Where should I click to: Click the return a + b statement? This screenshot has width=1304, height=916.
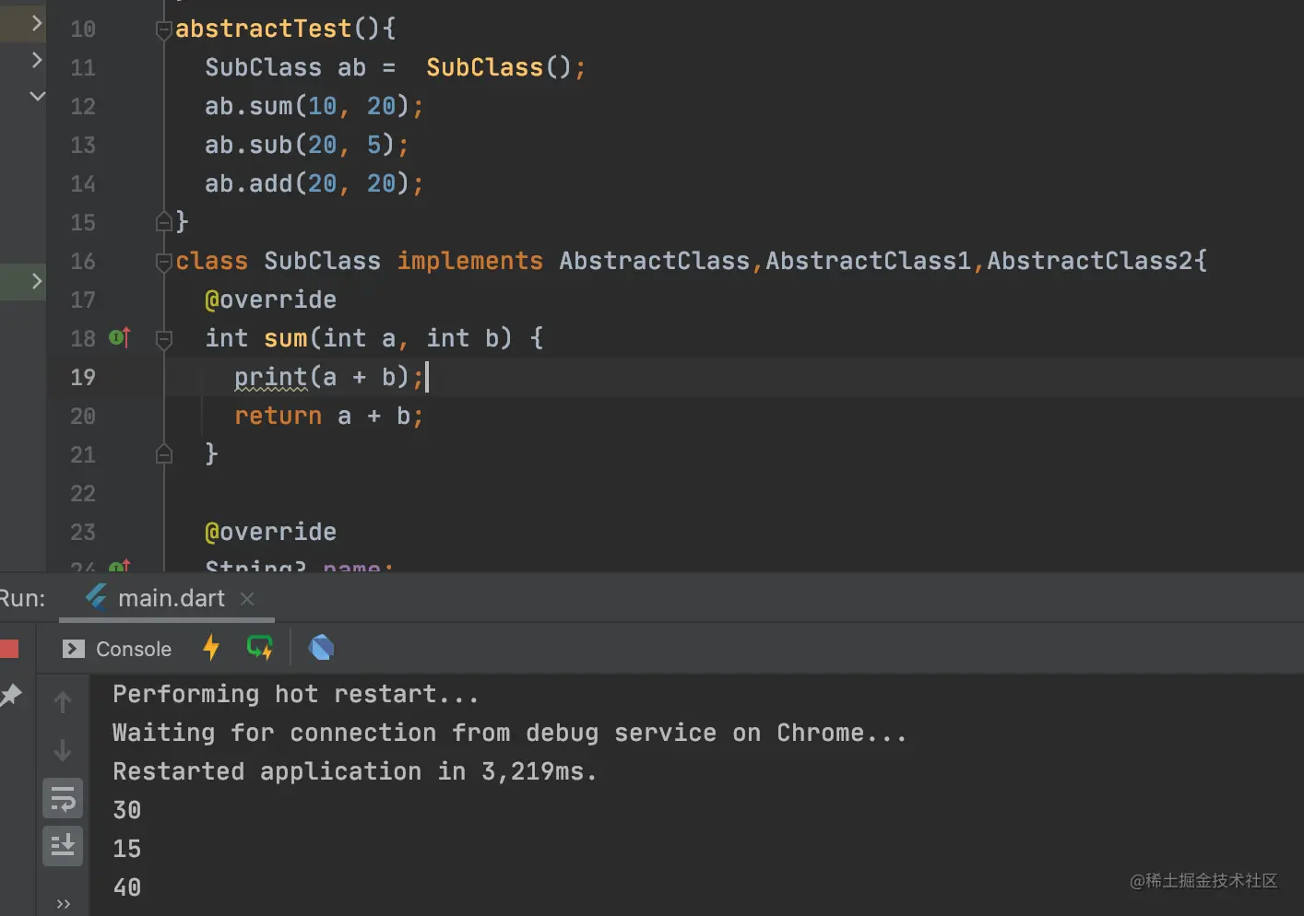coord(329,416)
